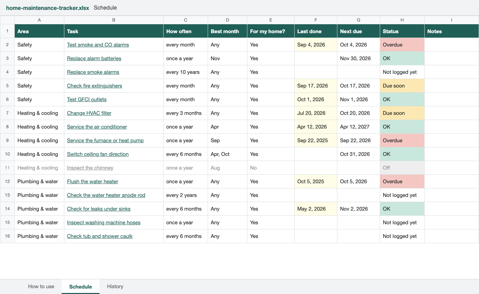
Task: Click the Status header cell
Action: tap(402, 31)
